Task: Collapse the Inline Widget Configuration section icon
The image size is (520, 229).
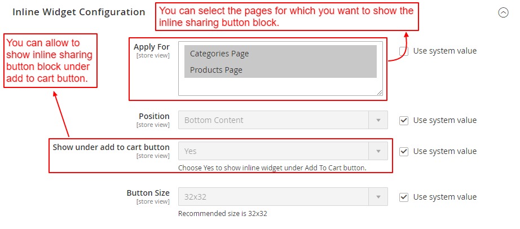Action: click(504, 12)
